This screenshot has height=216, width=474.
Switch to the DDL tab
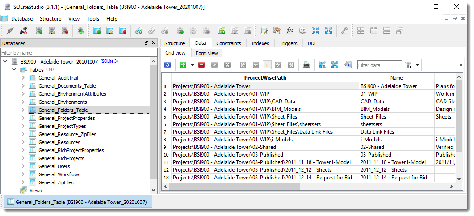coord(312,43)
